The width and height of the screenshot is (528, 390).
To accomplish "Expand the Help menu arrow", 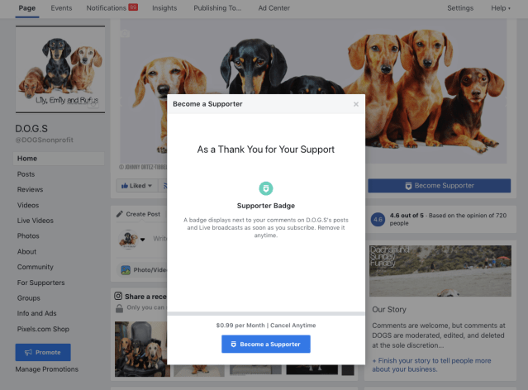I will [x=509, y=8].
